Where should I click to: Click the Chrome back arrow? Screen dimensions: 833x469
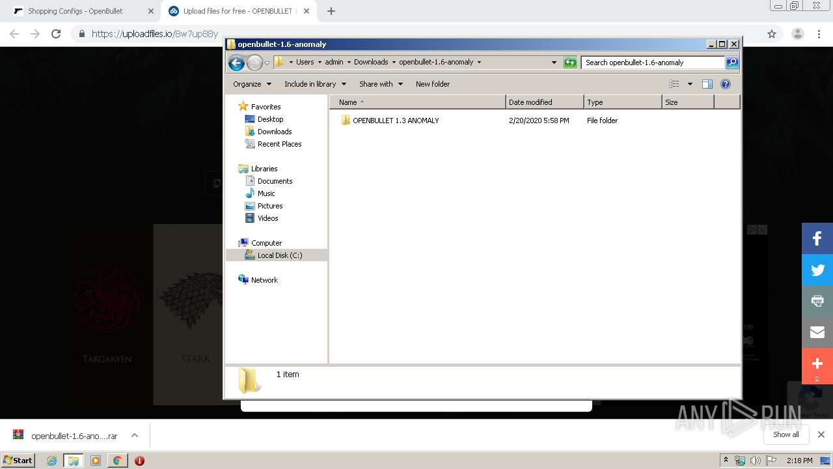click(x=14, y=34)
